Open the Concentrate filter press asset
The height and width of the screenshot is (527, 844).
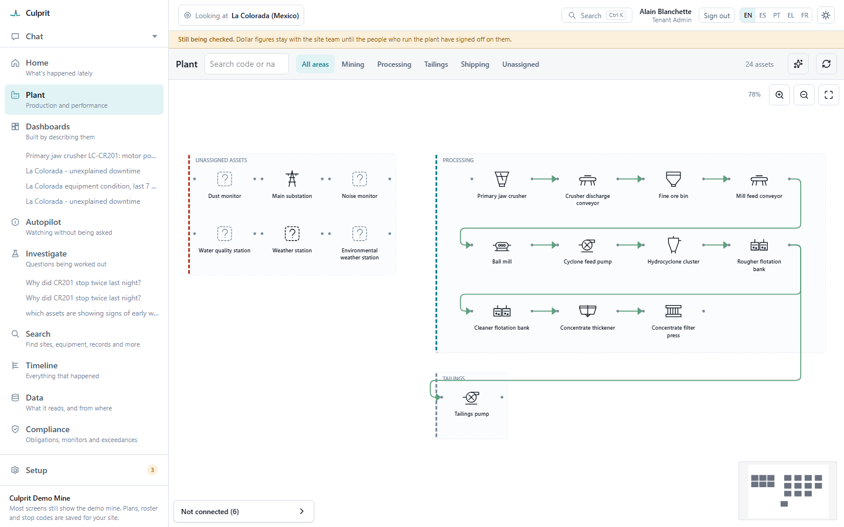673,311
